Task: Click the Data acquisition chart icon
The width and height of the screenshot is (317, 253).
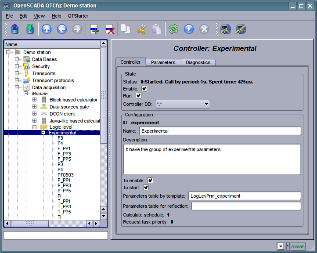Action: click(x=26, y=87)
